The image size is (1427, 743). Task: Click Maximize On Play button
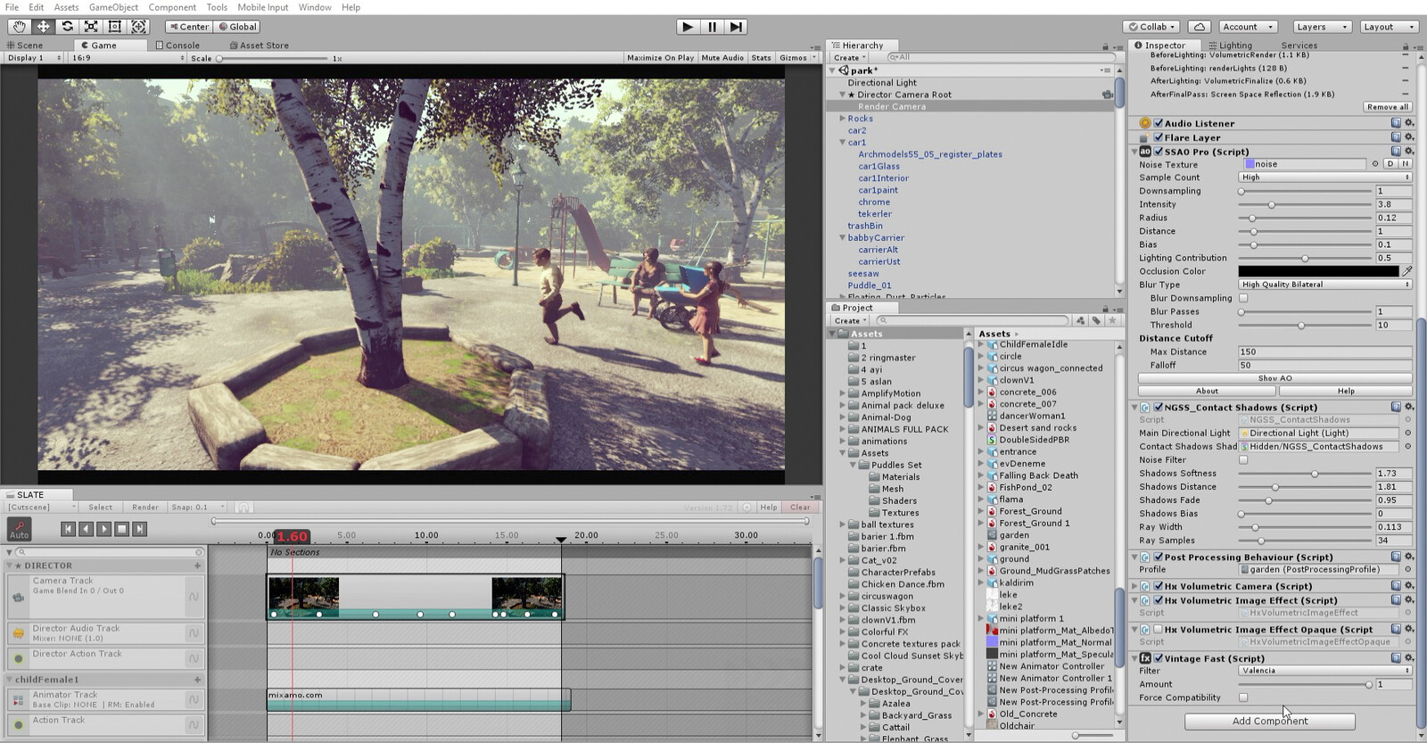point(660,57)
